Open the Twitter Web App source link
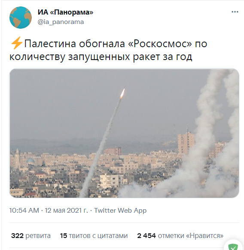Image resolution: width=244 pixels, height=250 pixels. pyautogui.click(x=120, y=210)
